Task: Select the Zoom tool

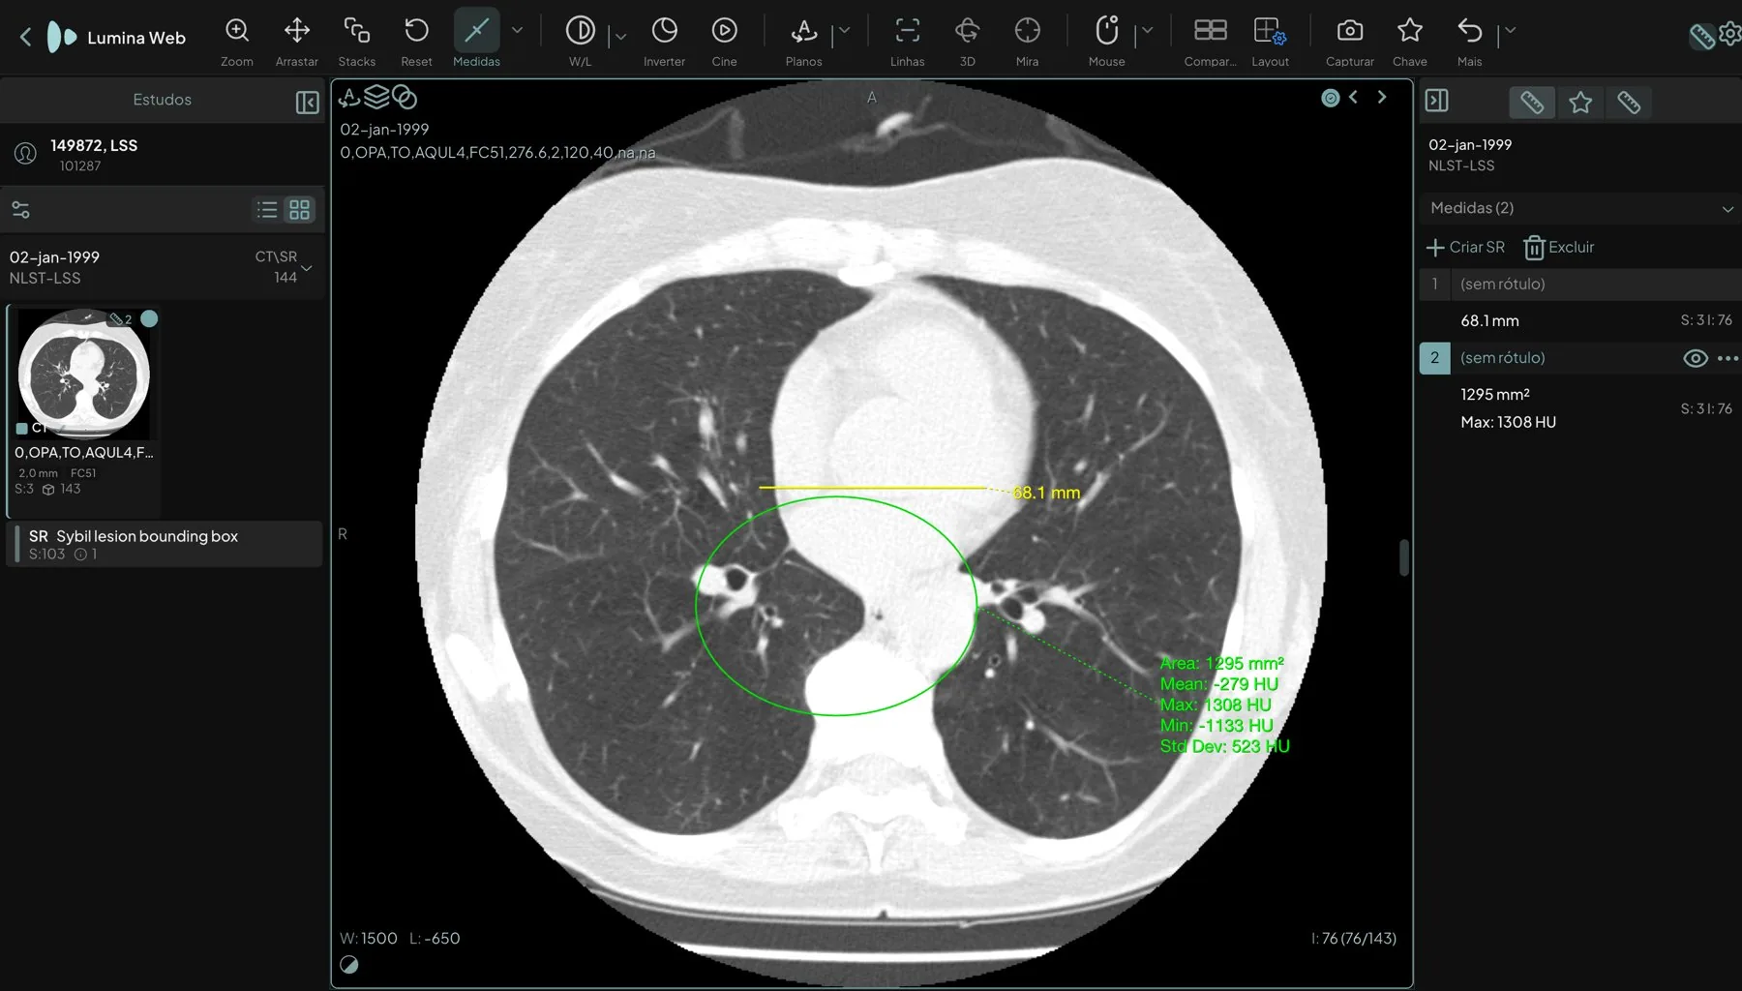Action: [x=237, y=40]
